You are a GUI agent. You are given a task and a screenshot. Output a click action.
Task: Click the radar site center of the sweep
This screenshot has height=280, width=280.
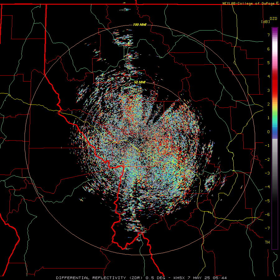140,140
